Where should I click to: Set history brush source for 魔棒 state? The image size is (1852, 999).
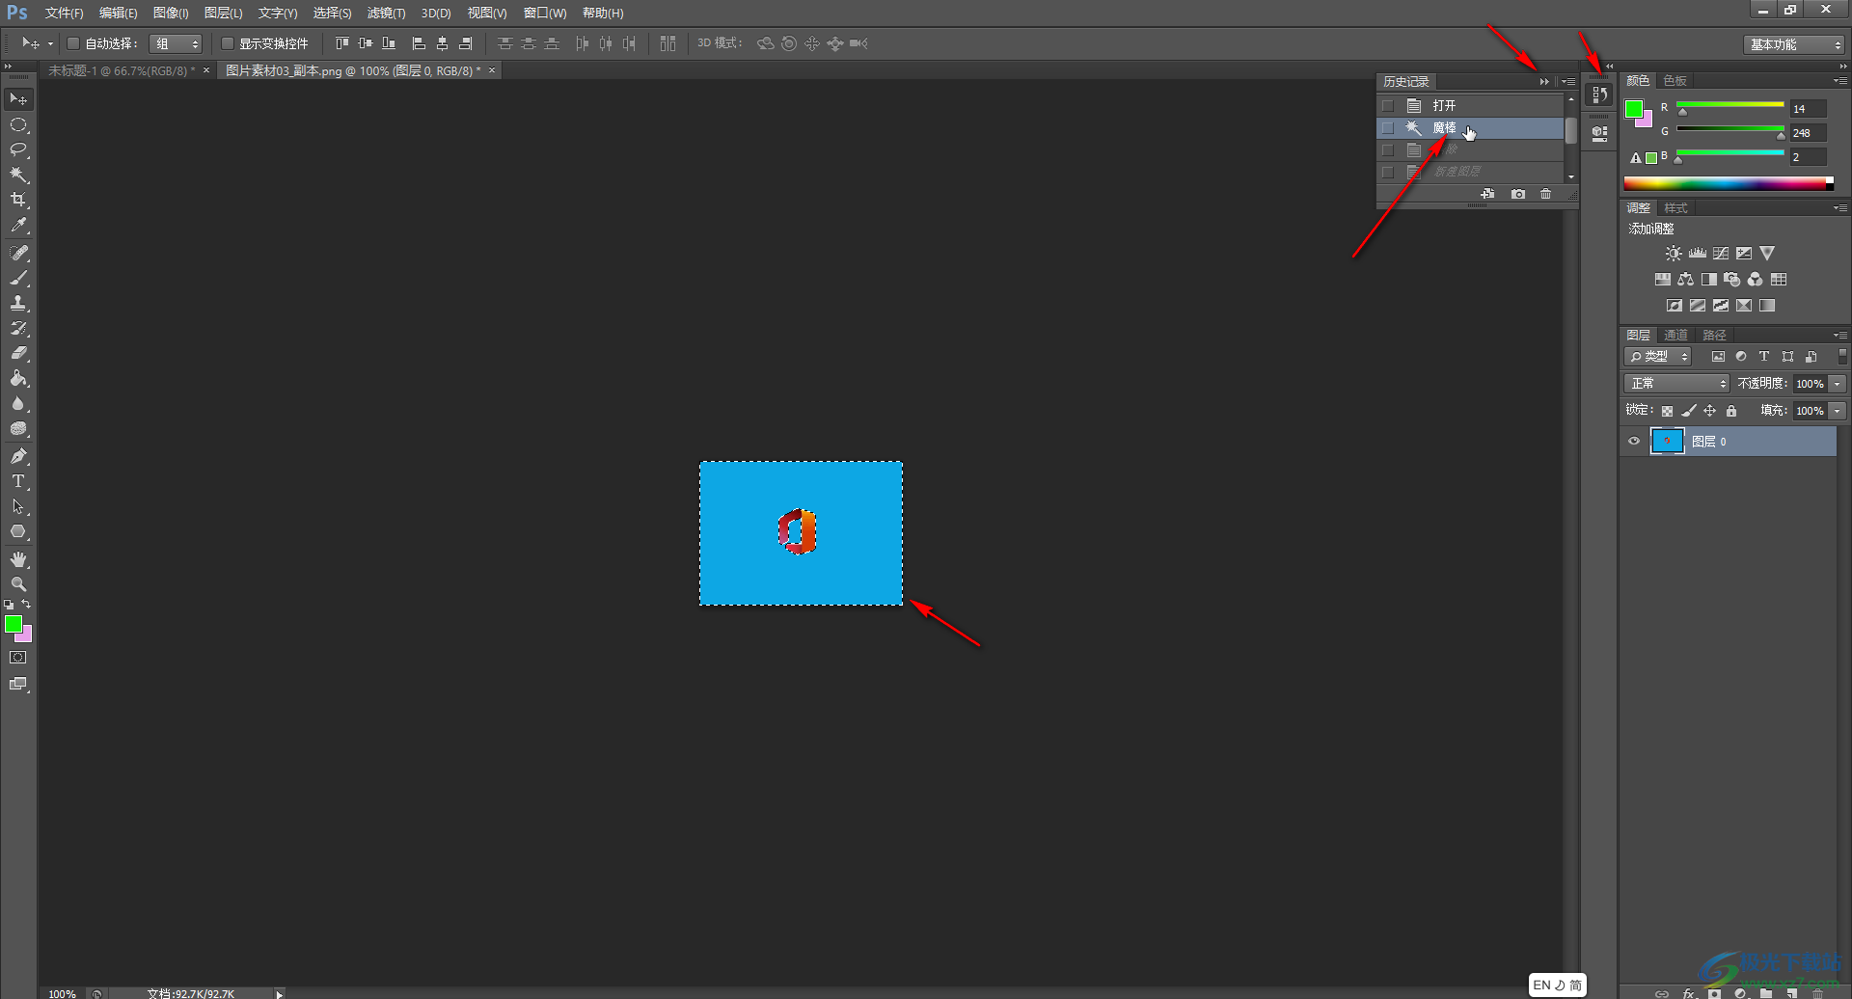(1388, 128)
